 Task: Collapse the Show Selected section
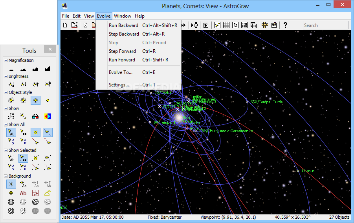coord(6,150)
